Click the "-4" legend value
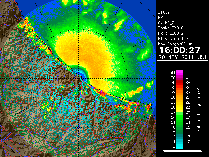 [x=173, y=147]
